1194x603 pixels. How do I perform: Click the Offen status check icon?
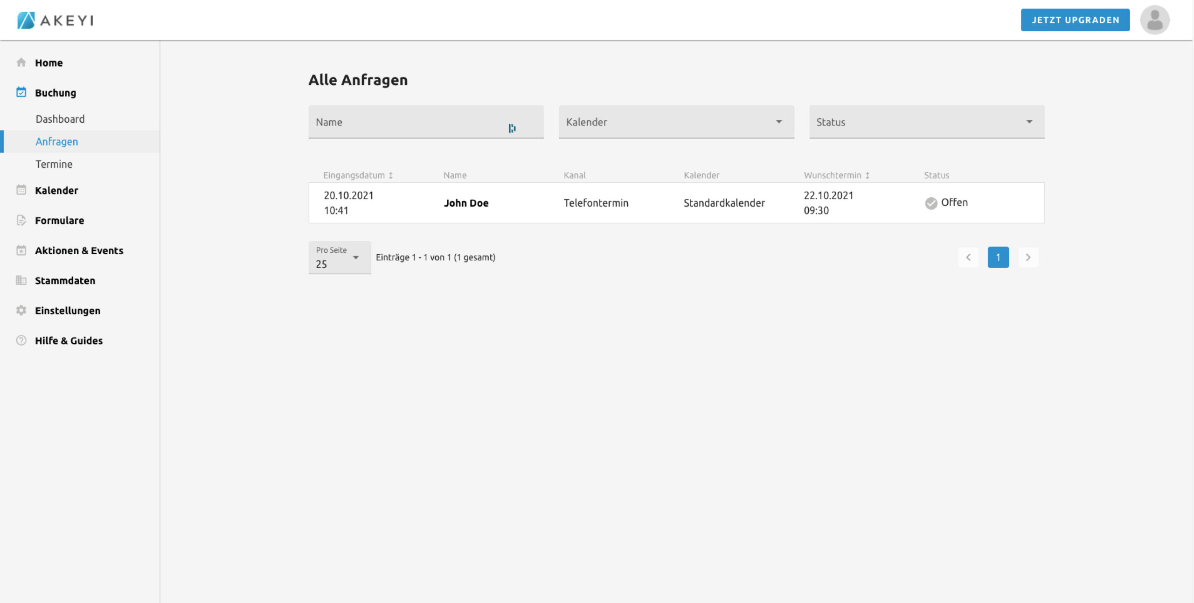(931, 203)
